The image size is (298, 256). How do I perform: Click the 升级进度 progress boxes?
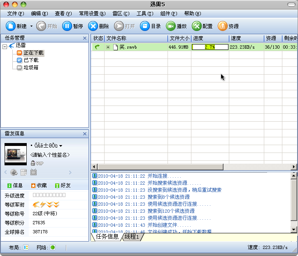coord(49,195)
